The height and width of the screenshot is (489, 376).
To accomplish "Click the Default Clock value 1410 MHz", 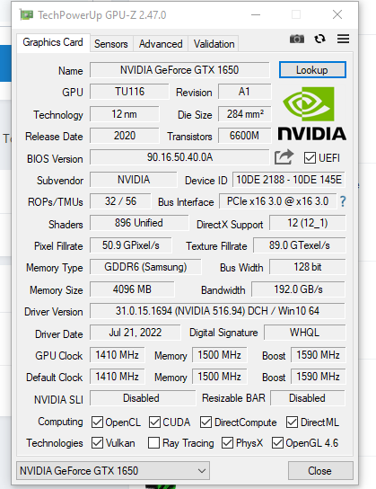I will pos(117,377).
